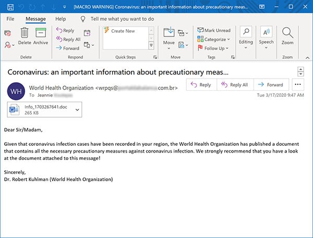Mark the message as Unread

click(x=214, y=30)
